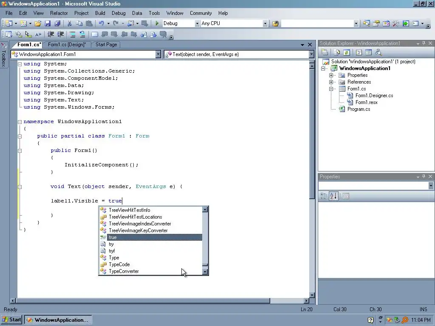Open the Refactor menu
435x326 pixels.
click(x=59, y=13)
